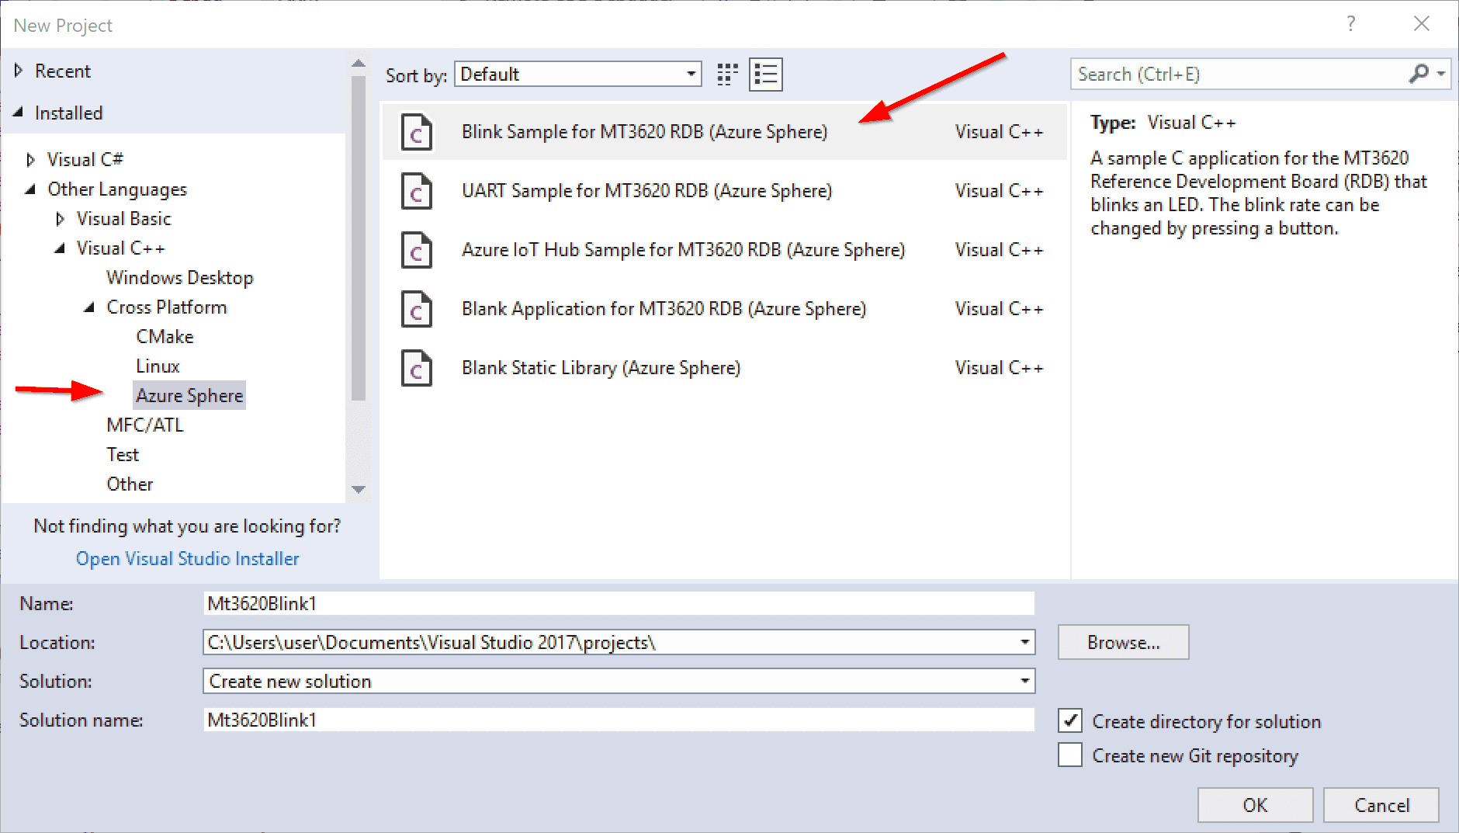Expand the Visual C# node
Screen dimensions: 1459x833
tap(30, 160)
